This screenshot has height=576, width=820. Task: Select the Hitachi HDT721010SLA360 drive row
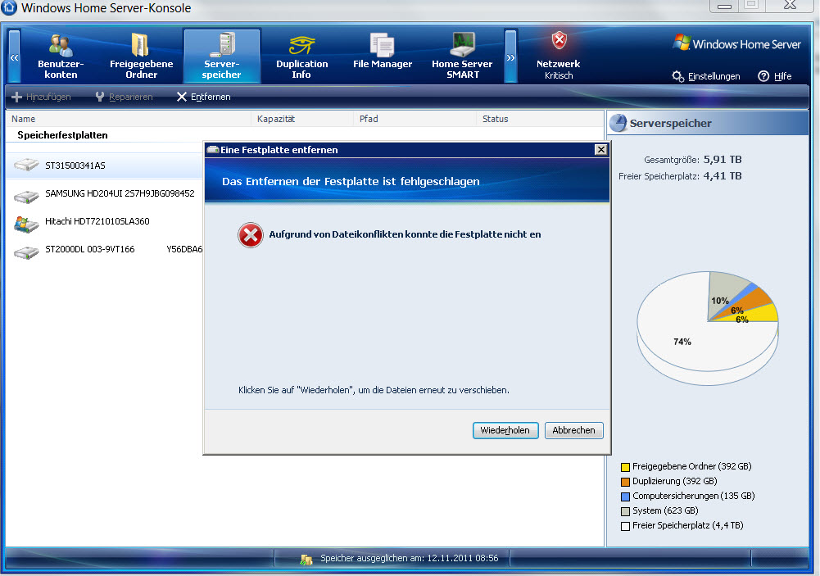point(105,222)
